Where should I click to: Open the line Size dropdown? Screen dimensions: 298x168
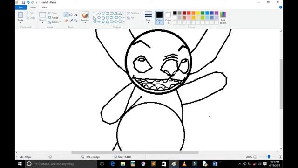(148, 18)
